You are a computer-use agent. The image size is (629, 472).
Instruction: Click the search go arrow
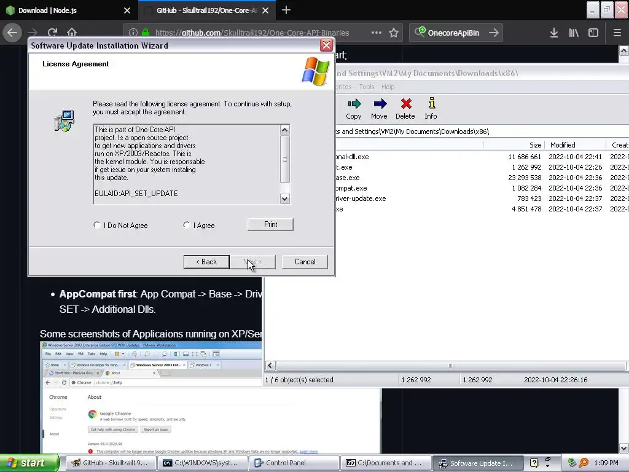(x=494, y=33)
